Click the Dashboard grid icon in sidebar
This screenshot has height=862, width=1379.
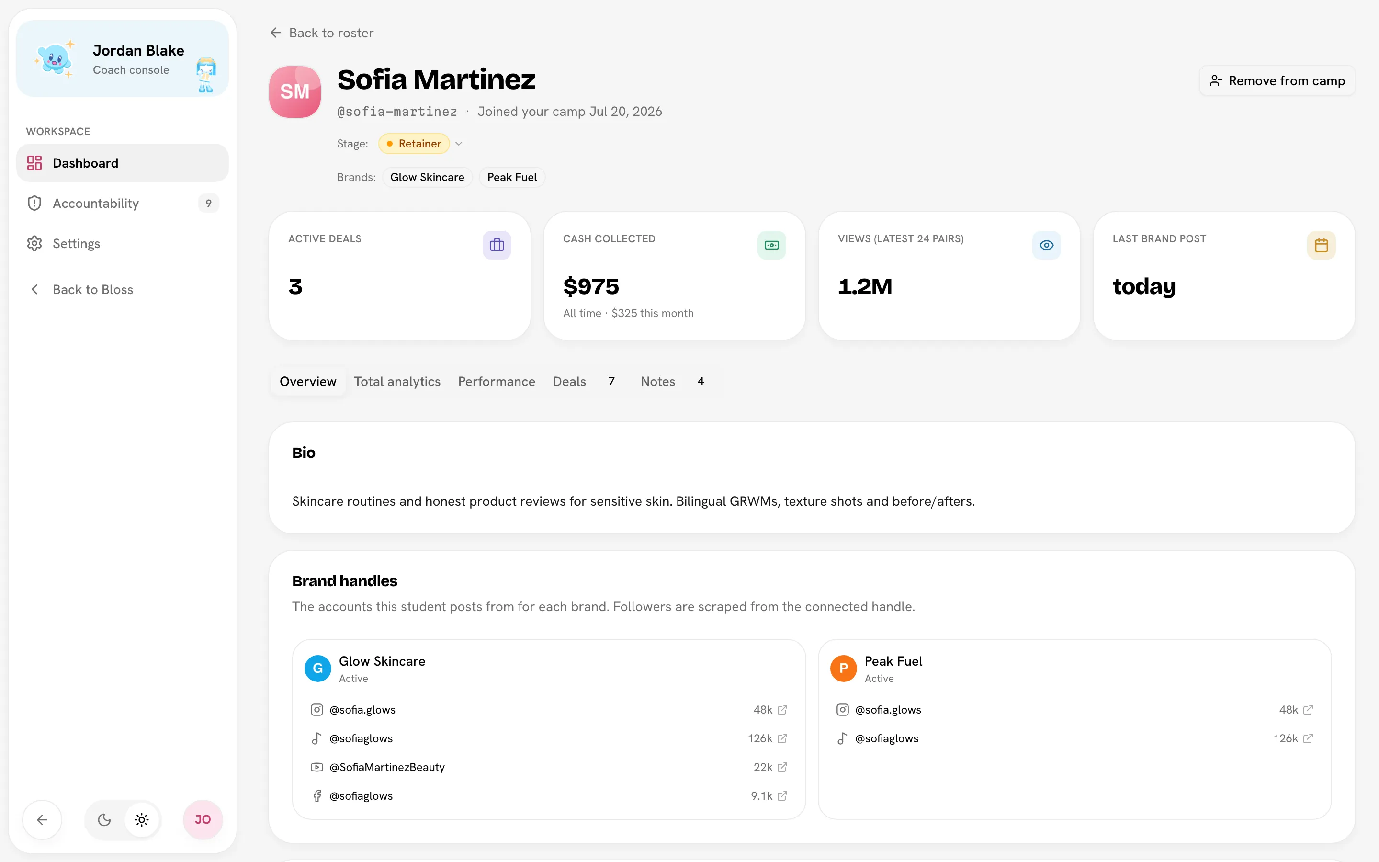pos(34,163)
